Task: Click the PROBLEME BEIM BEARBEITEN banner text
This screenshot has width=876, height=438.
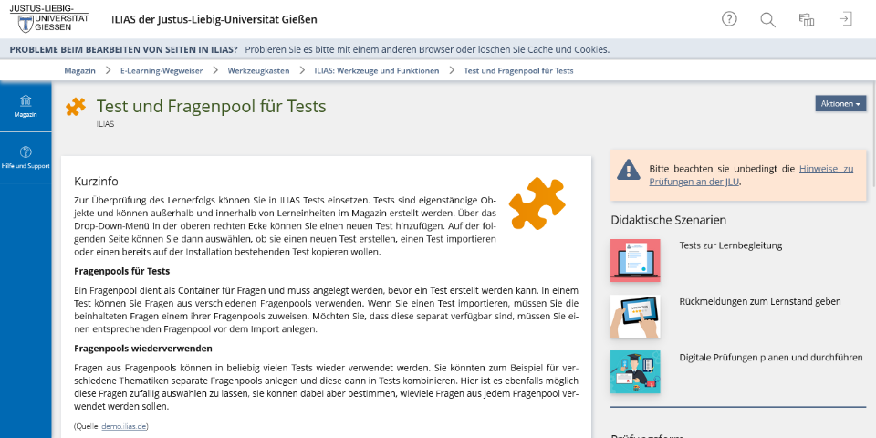Action: pyautogui.click(x=123, y=49)
